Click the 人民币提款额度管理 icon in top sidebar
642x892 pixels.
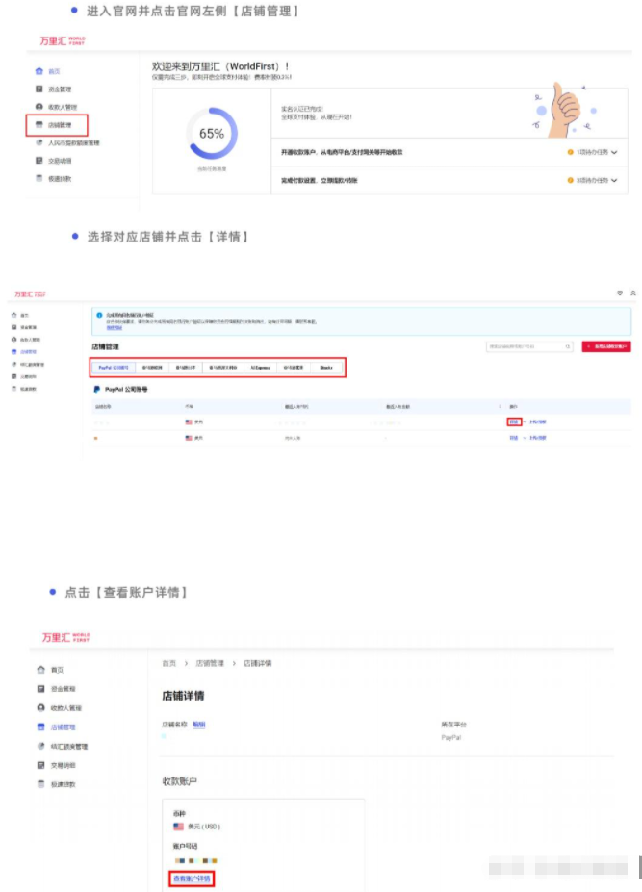click(39, 142)
